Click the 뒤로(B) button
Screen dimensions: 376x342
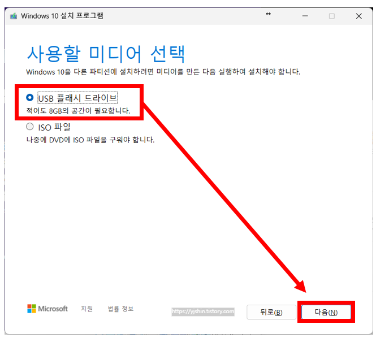click(x=271, y=312)
